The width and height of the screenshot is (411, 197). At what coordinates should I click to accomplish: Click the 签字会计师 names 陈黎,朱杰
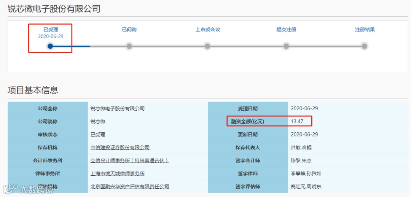tap(301, 160)
